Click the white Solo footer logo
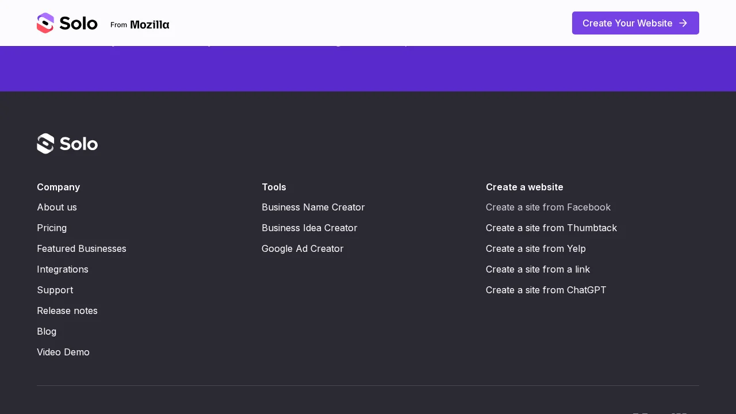The image size is (736, 414). (x=67, y=144)
